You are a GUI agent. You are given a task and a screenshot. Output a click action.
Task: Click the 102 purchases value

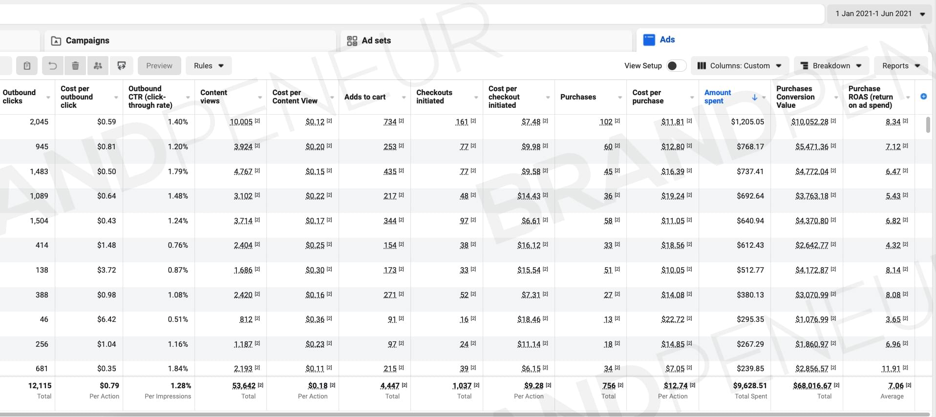coord(606,122)
